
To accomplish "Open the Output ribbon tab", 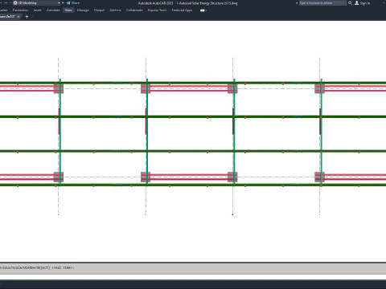I will click(x=99, y=10).
